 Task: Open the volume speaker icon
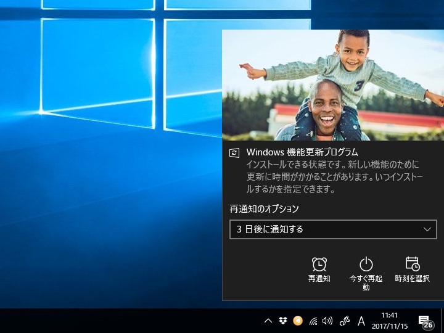tap(327, 321)
